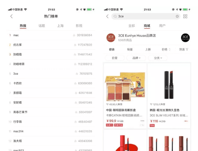Viewport: 198px width, 151px height.
Task: Open the 3CE slim velvet lipstick image
Action: coord(169,85)
